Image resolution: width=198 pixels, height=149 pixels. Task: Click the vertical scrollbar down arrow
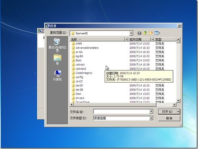tap(178, 101)
